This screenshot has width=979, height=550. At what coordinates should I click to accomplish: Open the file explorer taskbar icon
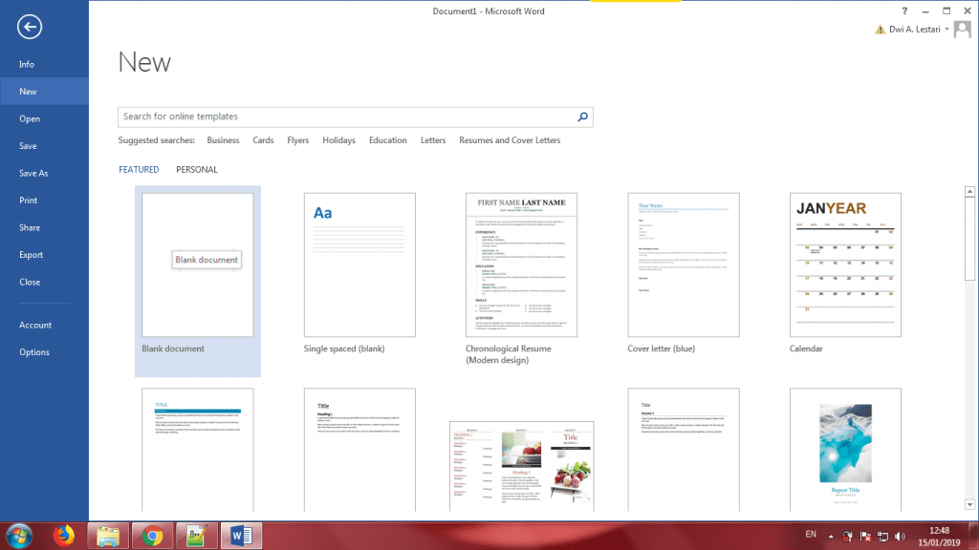pos(107,535)
